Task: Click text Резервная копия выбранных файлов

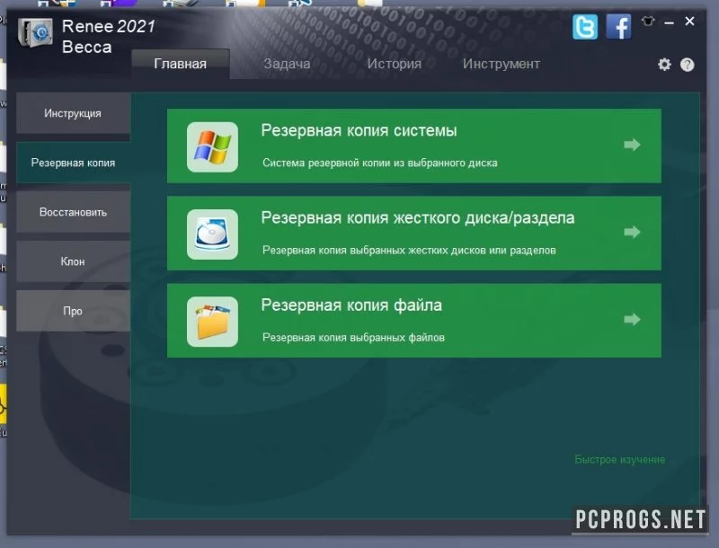Action: (x=353, y=338)
